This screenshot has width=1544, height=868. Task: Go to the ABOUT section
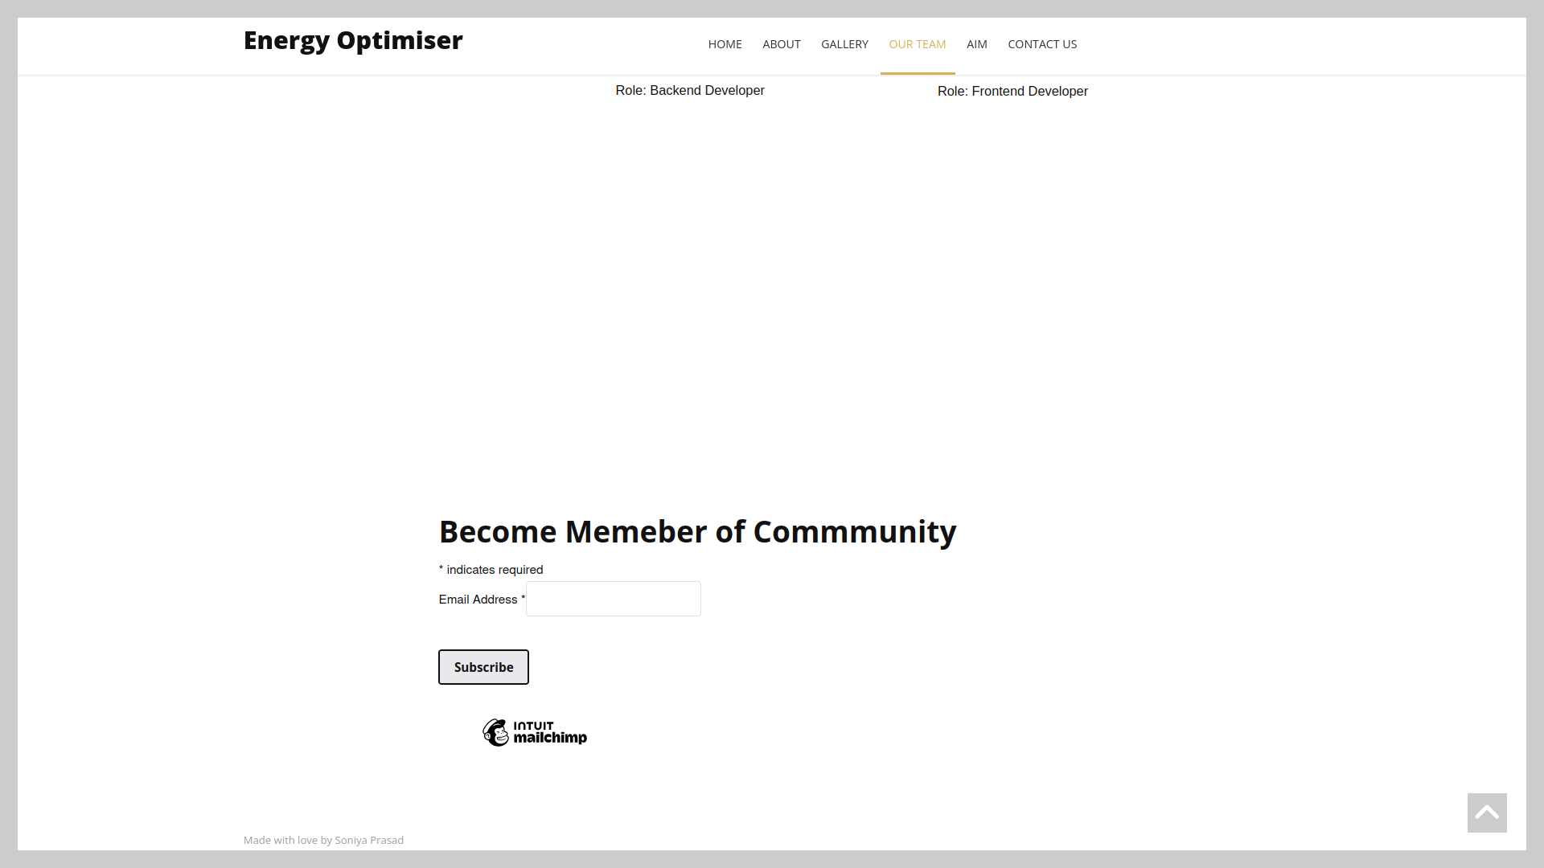781,44
